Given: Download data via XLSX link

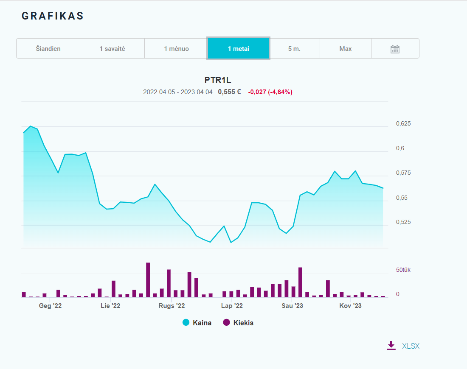Looking at the screenshot, I should pyautogui.click(x=411, y=346).
